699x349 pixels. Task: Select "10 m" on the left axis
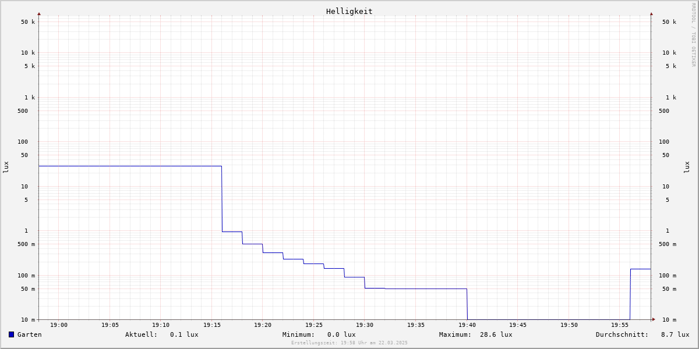click(x=28, y=320)
